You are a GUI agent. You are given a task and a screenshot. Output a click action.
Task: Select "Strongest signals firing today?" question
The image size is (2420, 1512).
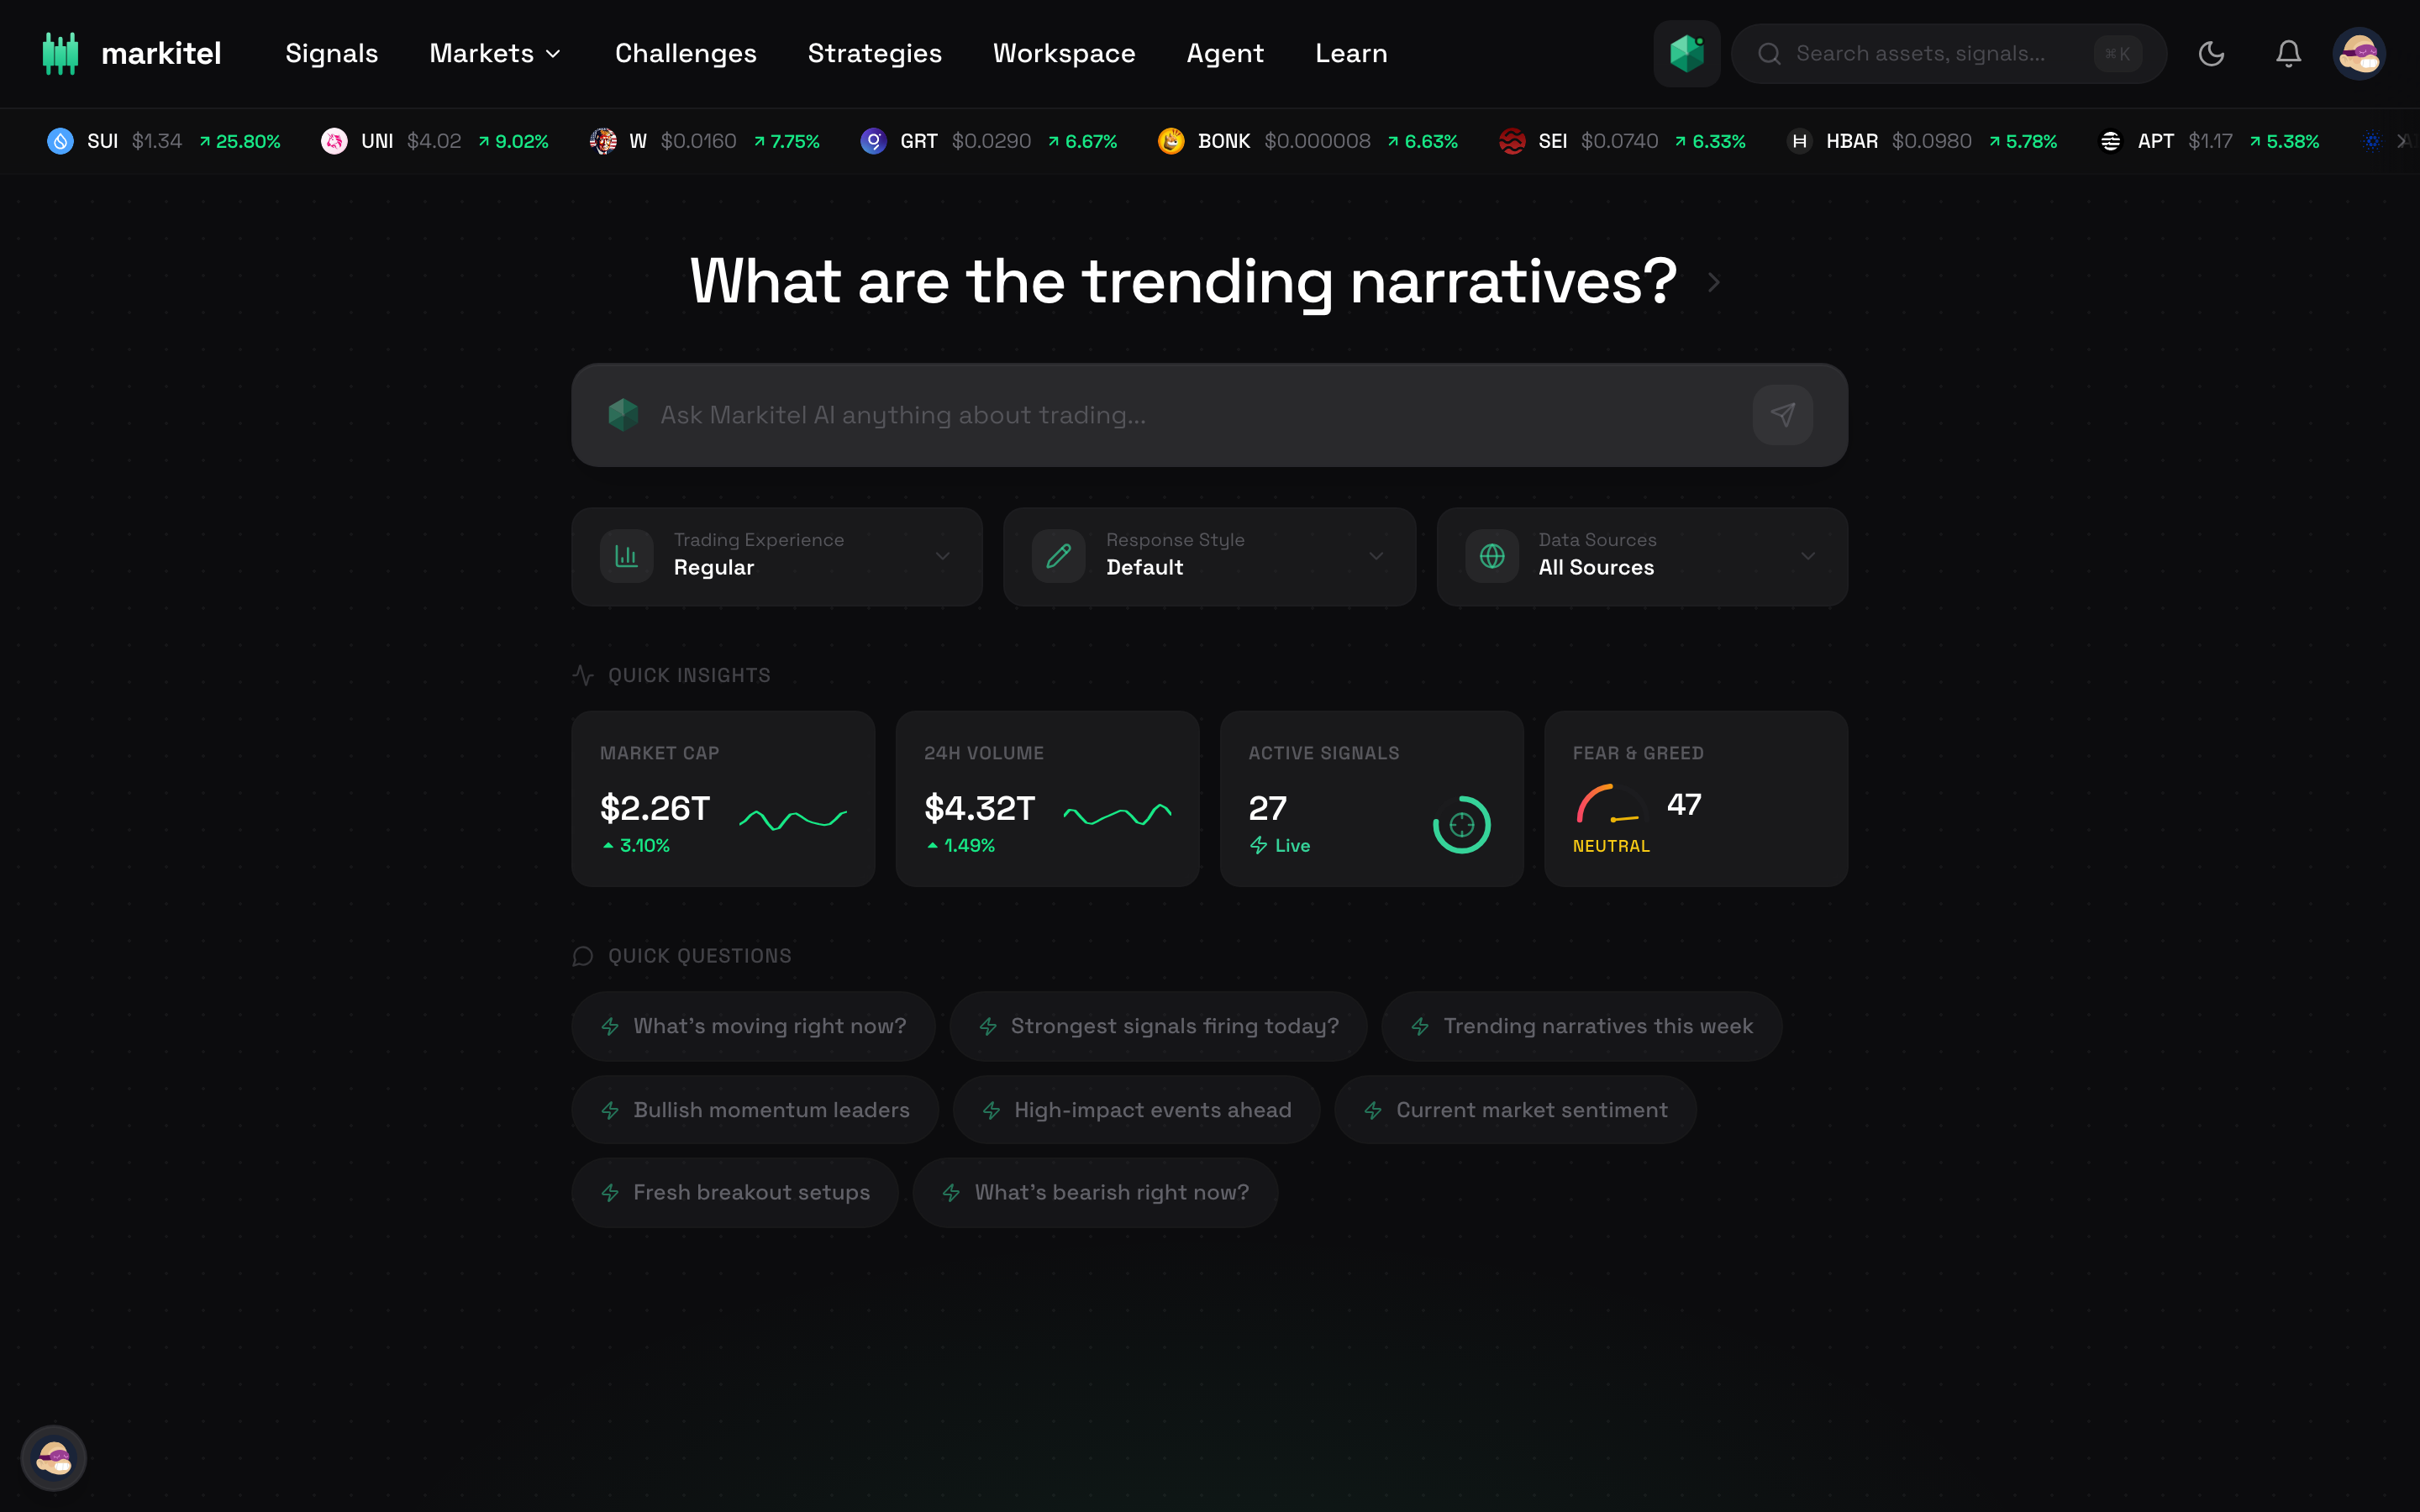[1158, 1027]
